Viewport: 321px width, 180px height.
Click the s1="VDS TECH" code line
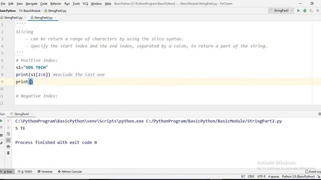[32, 67]
